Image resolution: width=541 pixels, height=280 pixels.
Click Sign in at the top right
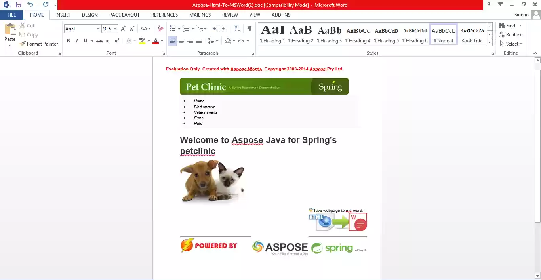[521, 15]
